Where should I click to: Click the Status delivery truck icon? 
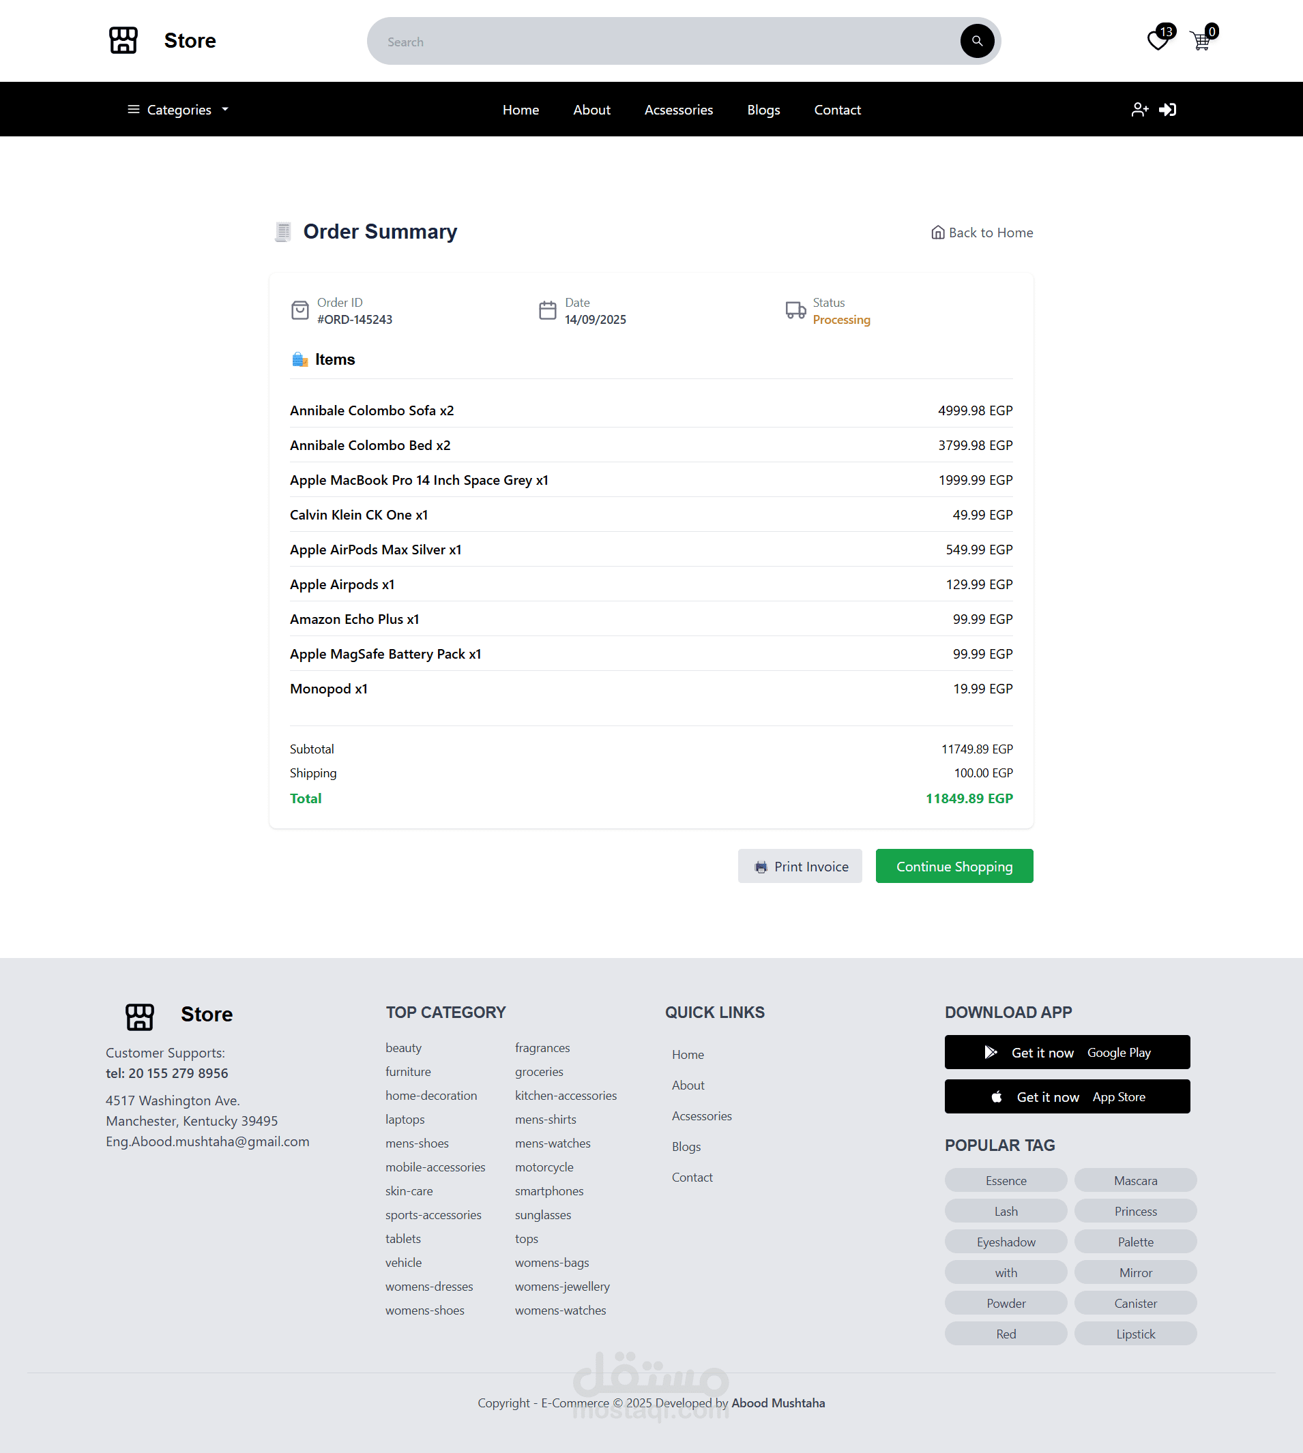point(795,310)
